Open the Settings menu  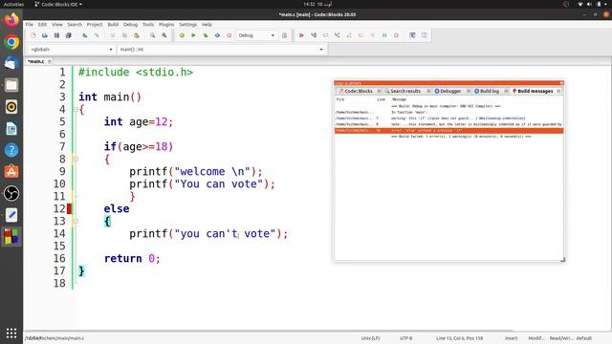pyautogui.click(x=187, y=25)
